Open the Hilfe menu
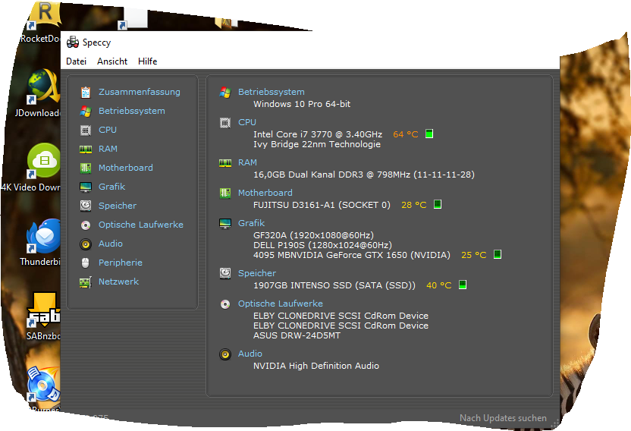 147,61
